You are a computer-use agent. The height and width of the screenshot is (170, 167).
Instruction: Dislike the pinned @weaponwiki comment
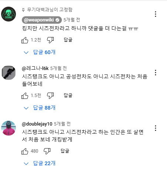coord(50,40)
